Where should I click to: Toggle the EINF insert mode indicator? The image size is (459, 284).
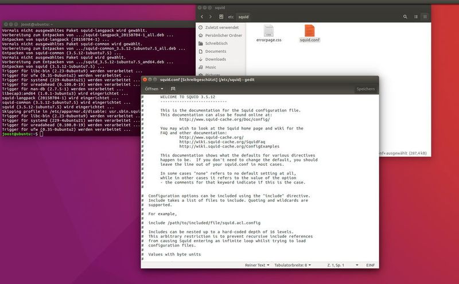(x=370, y=265)
